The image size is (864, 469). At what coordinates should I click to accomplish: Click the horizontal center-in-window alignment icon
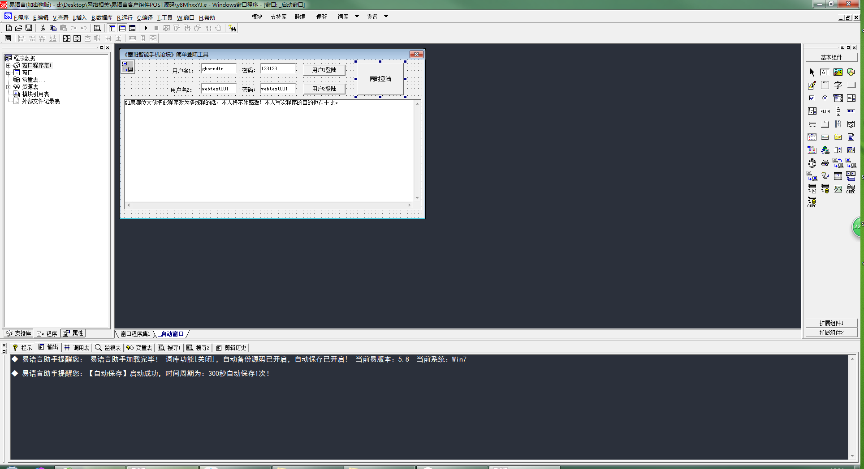[67, 38]
